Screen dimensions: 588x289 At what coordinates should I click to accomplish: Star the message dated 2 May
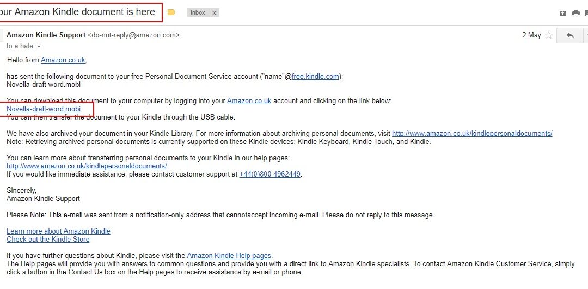549,35
